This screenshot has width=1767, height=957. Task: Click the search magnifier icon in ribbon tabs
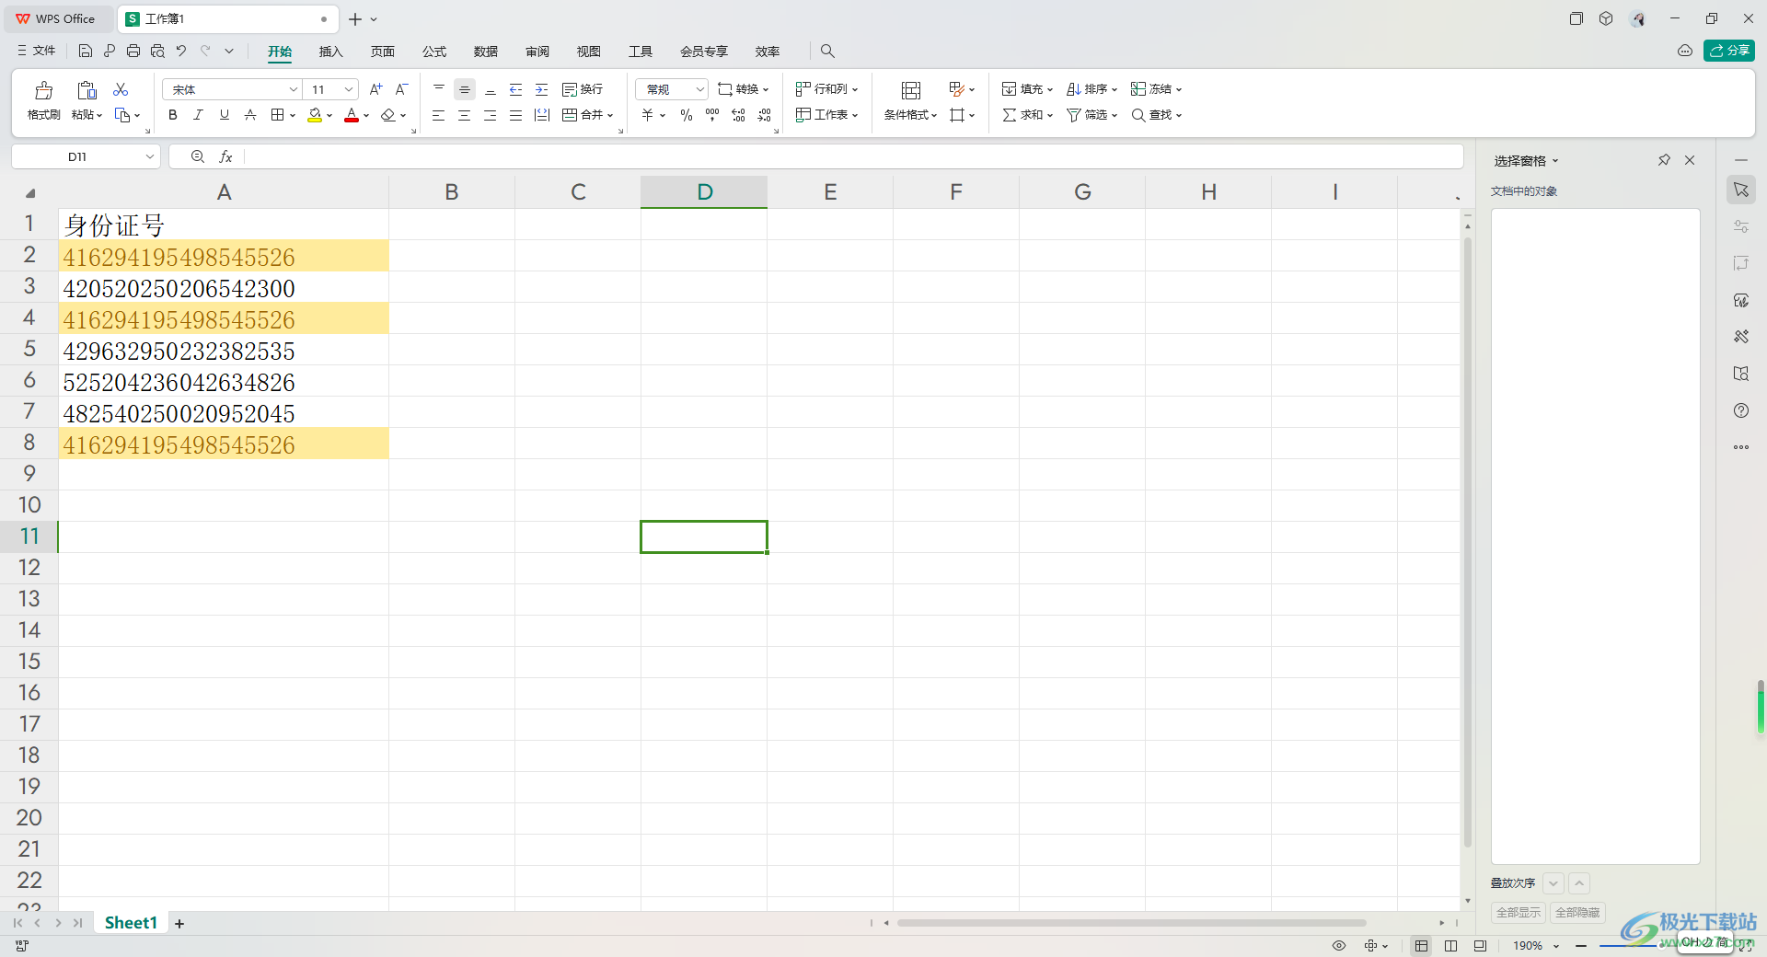click(827, 52)
